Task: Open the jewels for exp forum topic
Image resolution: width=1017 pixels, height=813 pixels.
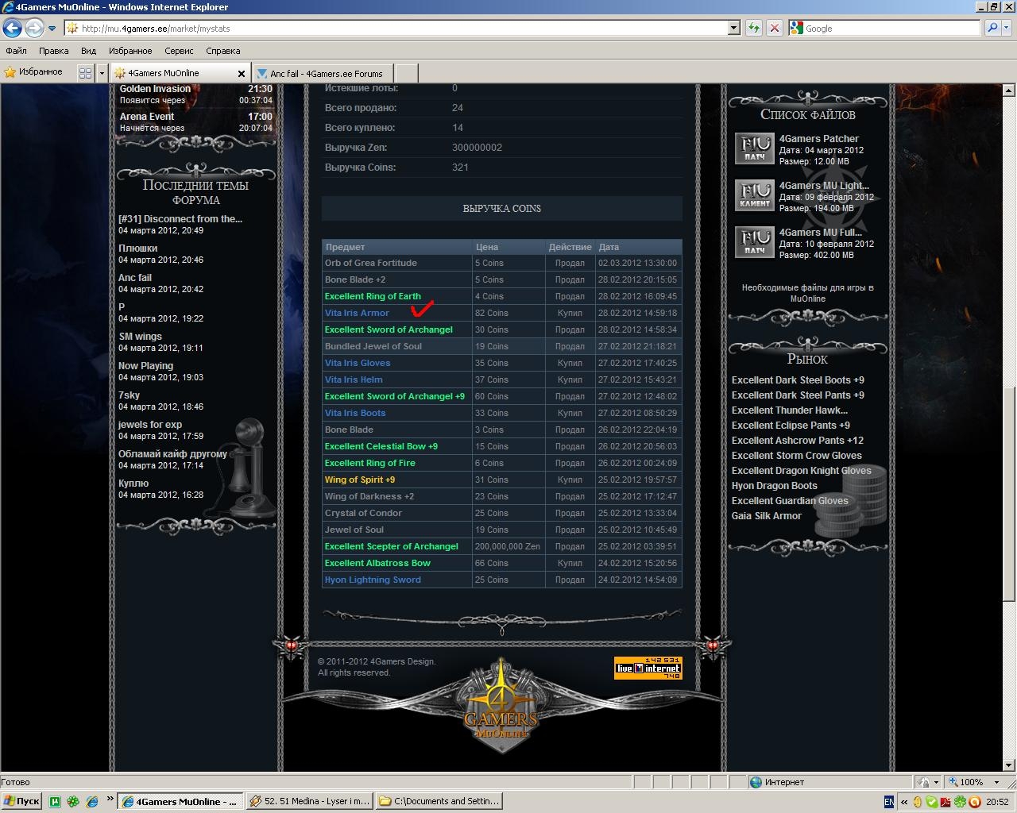Action: [150, 425]
